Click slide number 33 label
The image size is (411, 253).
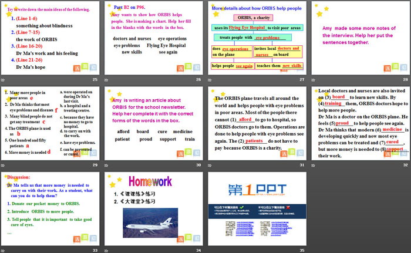point(95,251)
